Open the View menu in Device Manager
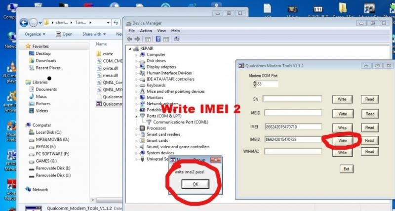The width and height of the screenshot is (395, 211). [x=161, y=31]
